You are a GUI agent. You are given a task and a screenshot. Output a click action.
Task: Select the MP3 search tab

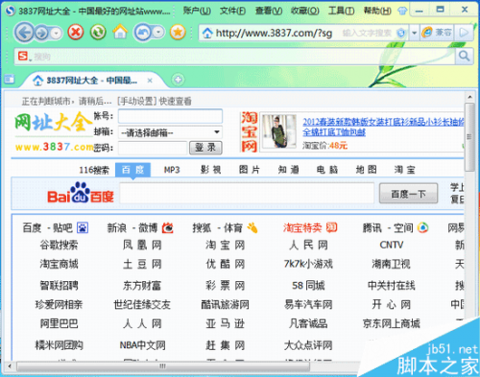(172, 170)
